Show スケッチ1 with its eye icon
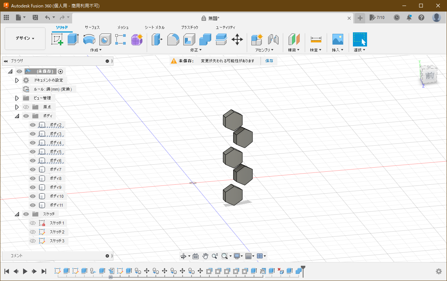Screen dimensions: 447x281 (x=33, y=223)
